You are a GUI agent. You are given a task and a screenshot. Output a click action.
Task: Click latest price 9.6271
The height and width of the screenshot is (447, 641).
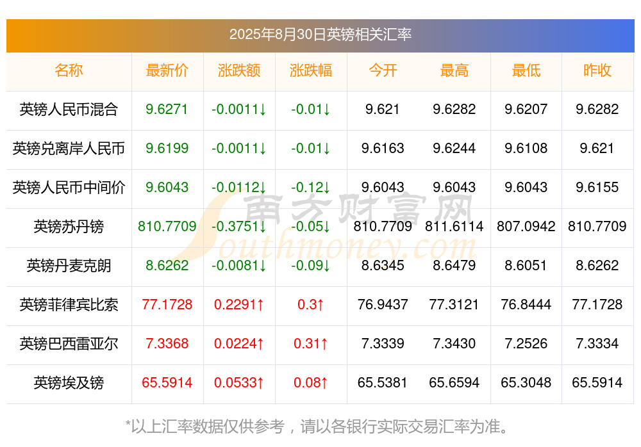pyautogui.click(x=167, y=110)
